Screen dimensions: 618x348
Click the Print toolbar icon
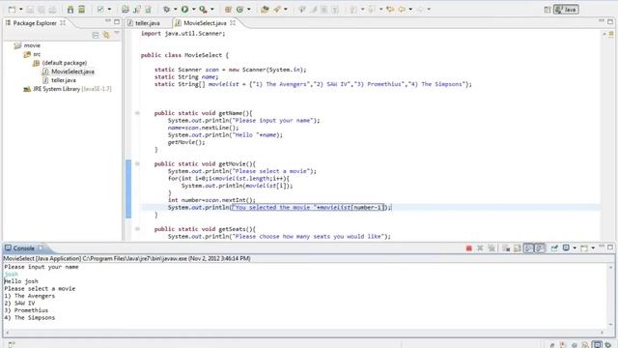[x=52, y=9]
